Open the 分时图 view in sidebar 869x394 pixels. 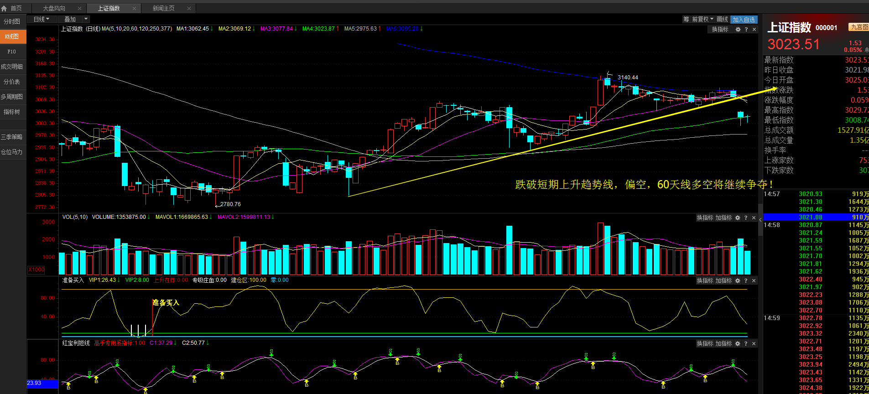coord(12,21)
